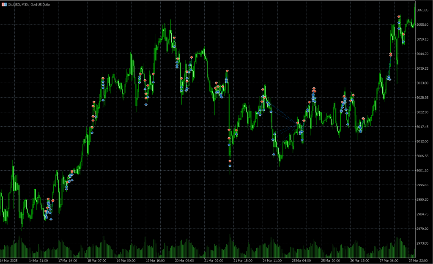The width and height of the screenshot is (433, 264).
Task: Select the 3001.10 price level label
Action: point(422,171)
